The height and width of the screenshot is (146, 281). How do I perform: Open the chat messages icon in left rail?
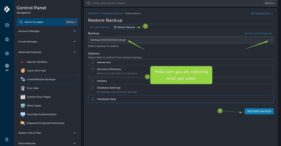[7, 25]
